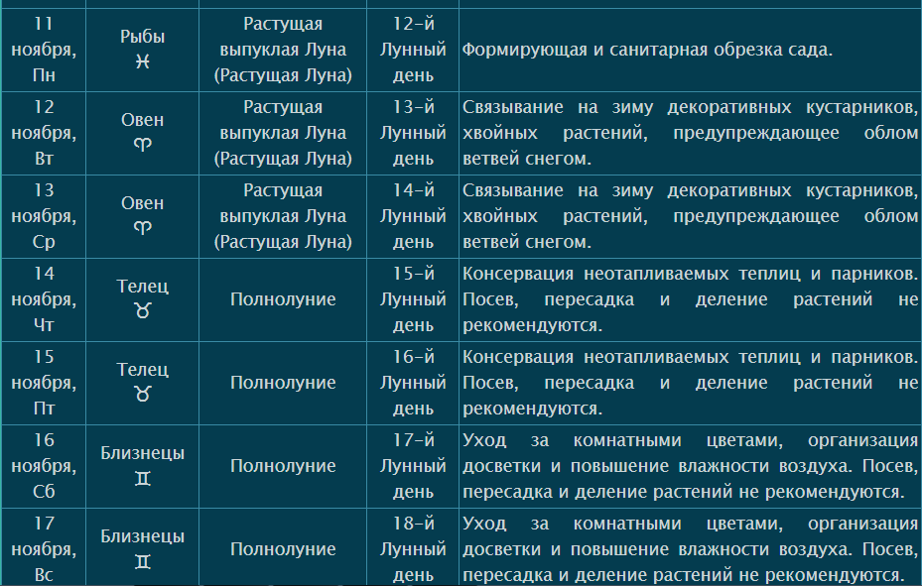Click the description text in the 15 ноября row
Image resolution: width=922 pixels, height=586 pixels.
click(x=690, y=382)
